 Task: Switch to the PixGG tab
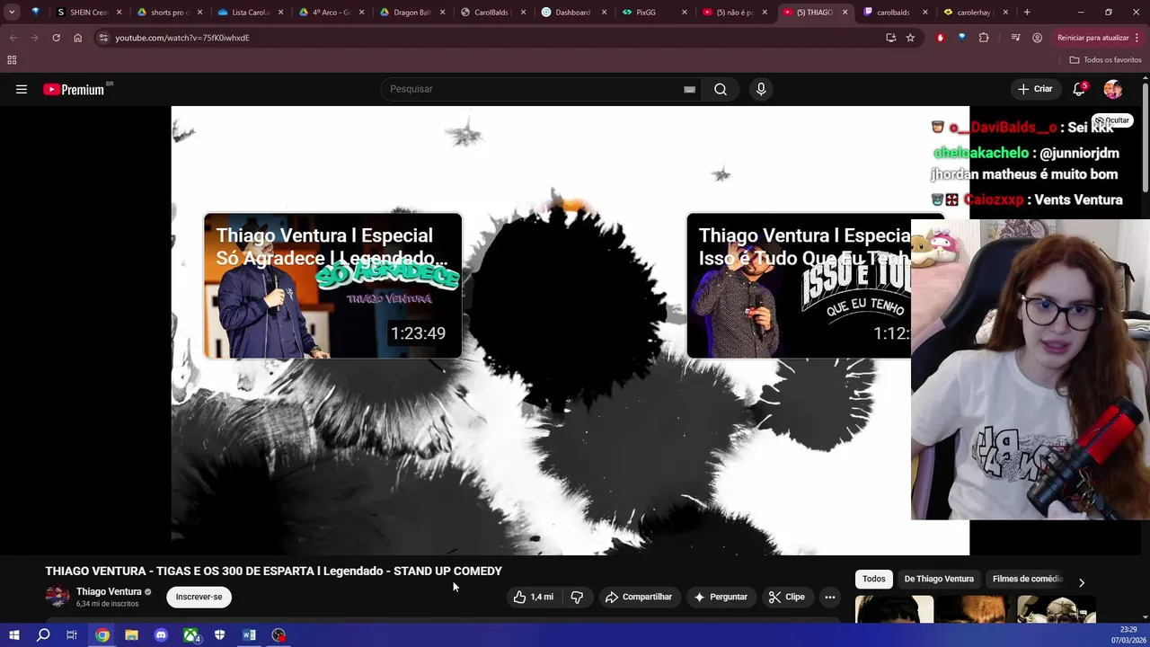pyautogui.click(x=653, y=13)
